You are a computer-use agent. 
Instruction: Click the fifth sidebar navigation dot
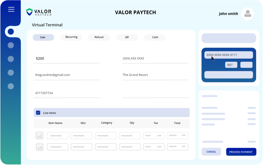click(11, 86)
